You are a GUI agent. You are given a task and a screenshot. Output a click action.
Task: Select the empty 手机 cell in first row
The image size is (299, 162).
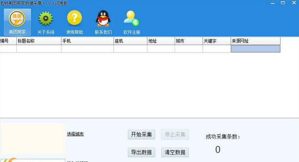click(x=88, y=49)
